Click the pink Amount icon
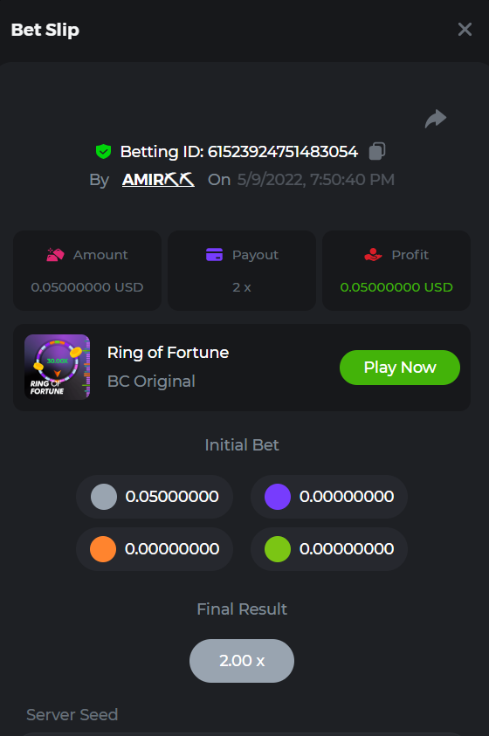 [55, 254]
